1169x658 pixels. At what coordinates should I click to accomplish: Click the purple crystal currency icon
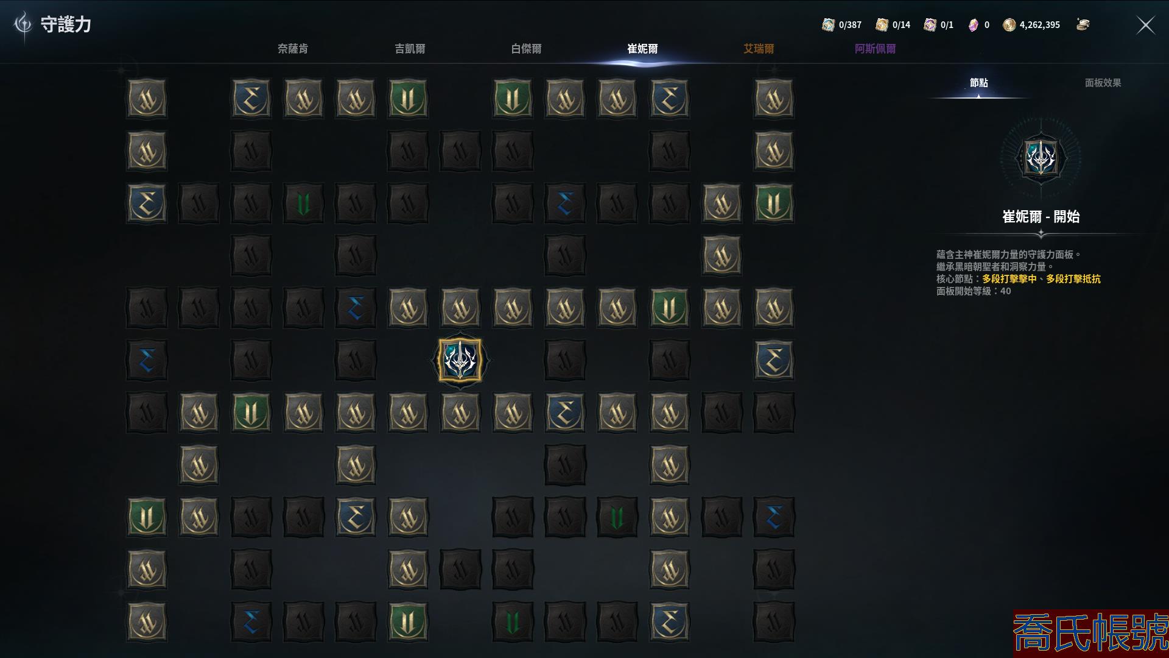tap(974, 25)
